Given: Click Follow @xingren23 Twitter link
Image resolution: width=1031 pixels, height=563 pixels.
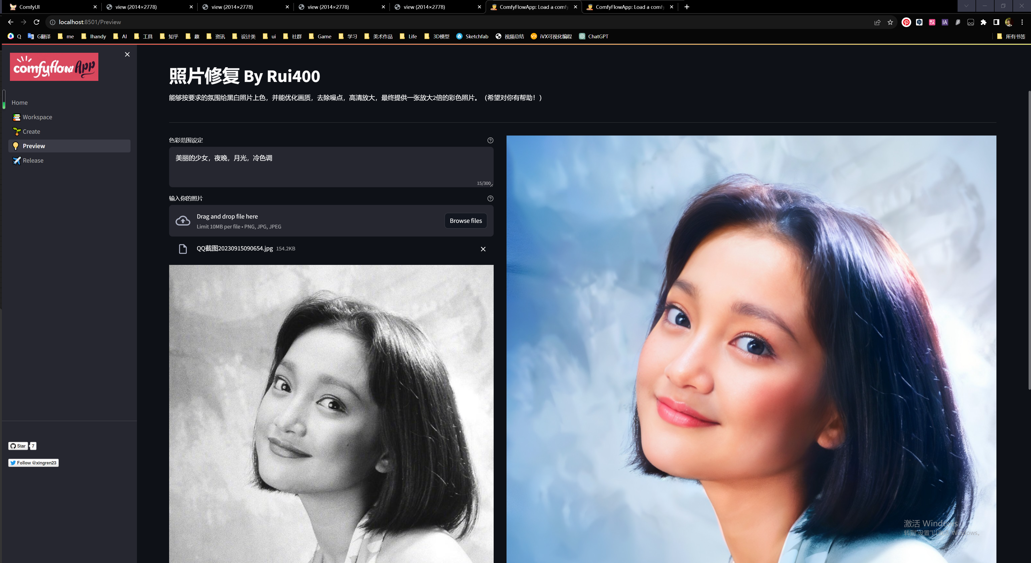Looking at the screenshot, I should coord(34,463).
